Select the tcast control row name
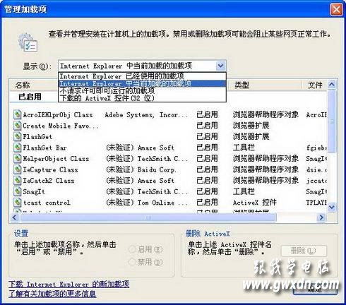 [47, 203]
